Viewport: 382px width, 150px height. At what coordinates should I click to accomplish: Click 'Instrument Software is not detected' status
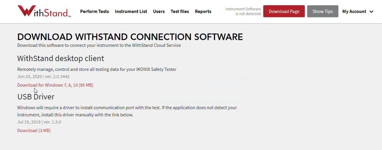pos(243,12)
